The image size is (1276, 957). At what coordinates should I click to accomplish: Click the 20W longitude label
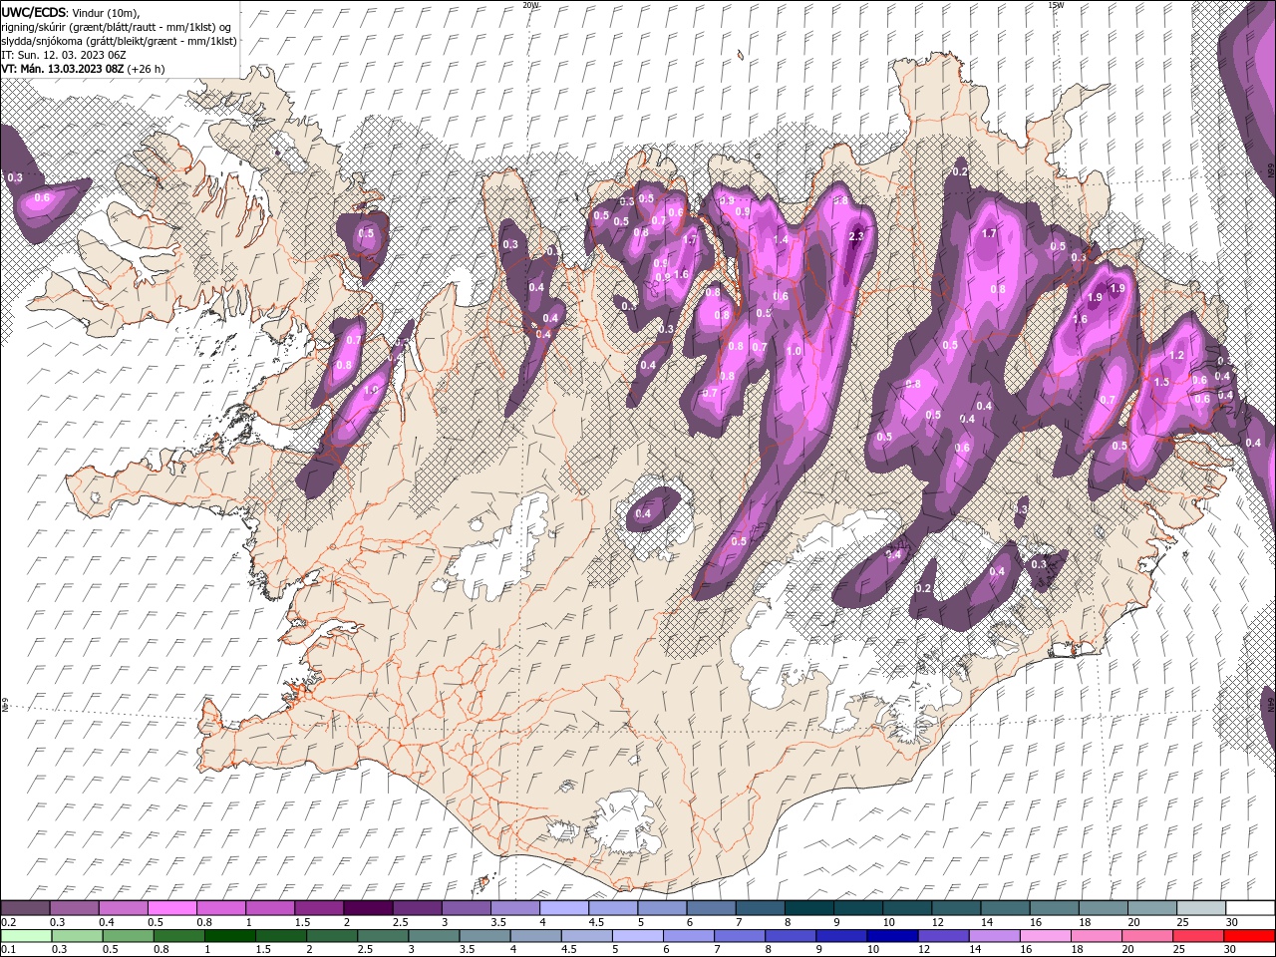[531, 5]
